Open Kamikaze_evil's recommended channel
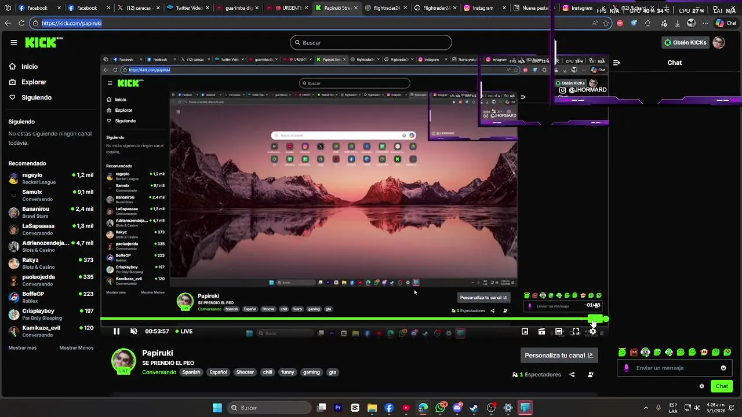 [51, 331]
